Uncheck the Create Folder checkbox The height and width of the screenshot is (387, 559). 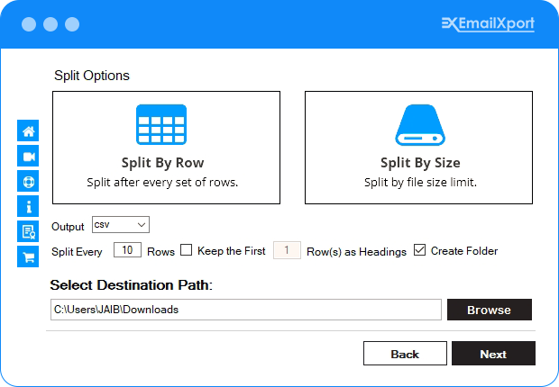coord(420,250)
